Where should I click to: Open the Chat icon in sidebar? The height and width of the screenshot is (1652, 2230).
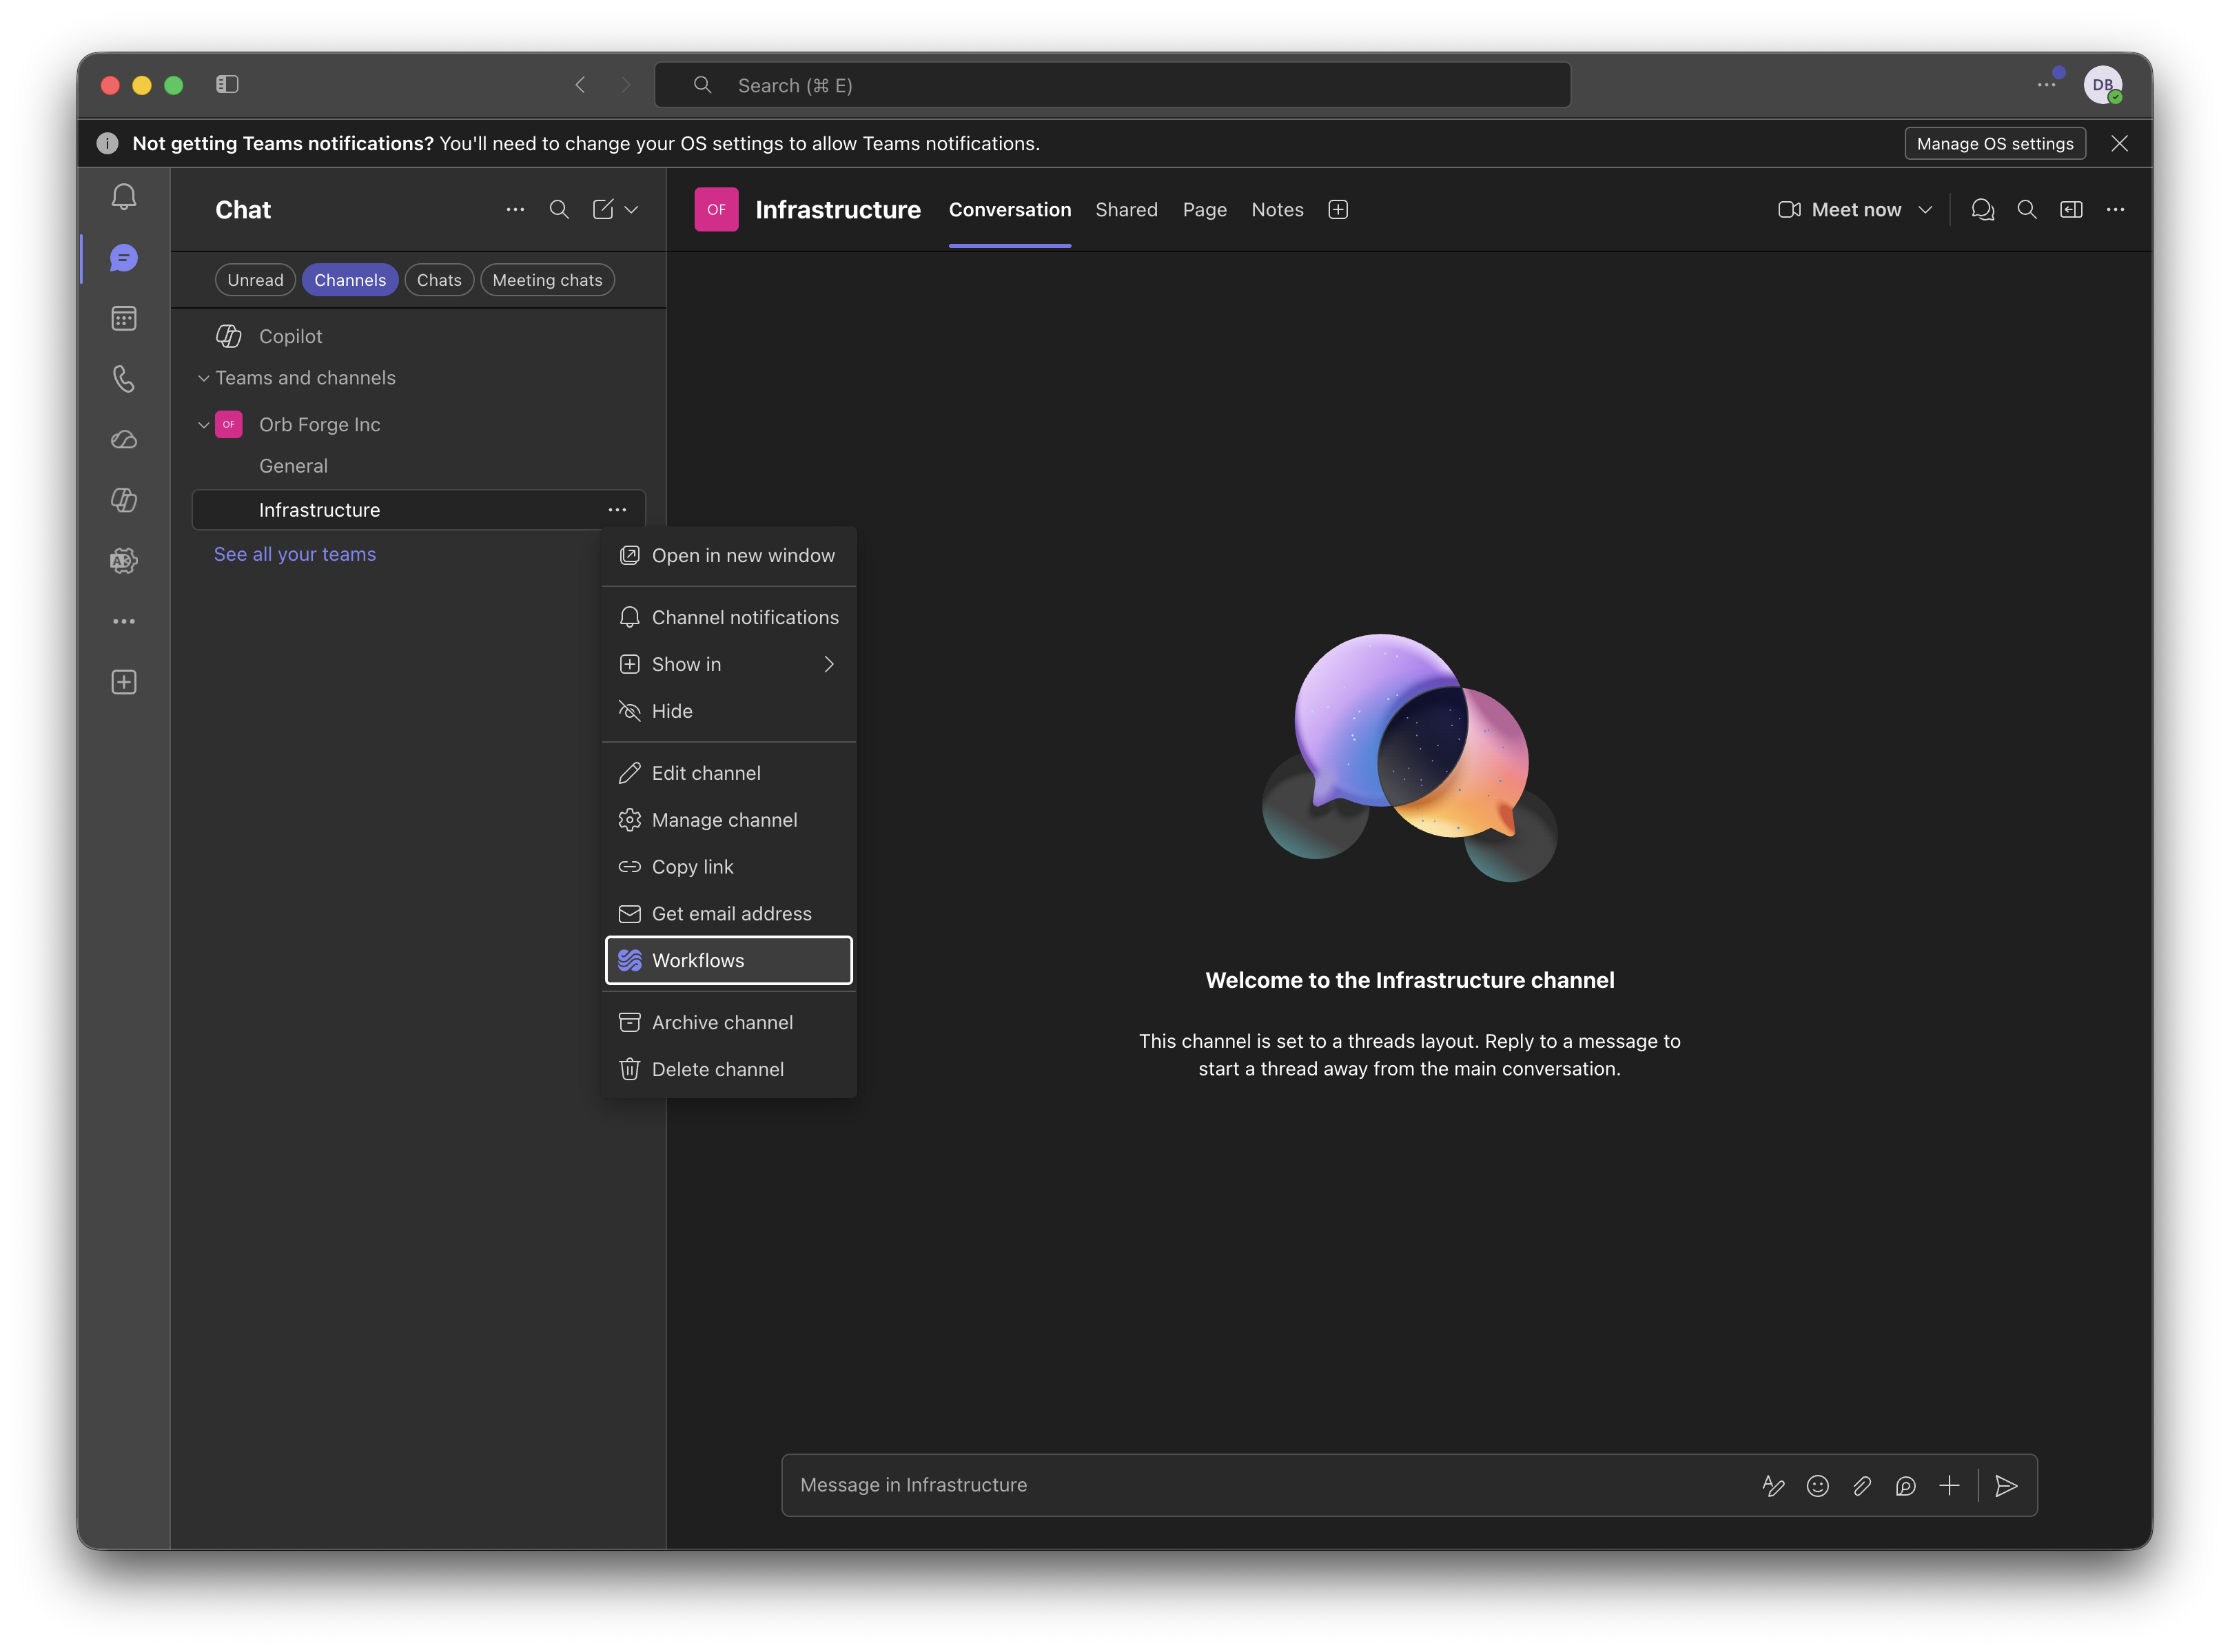click(124, 258)
